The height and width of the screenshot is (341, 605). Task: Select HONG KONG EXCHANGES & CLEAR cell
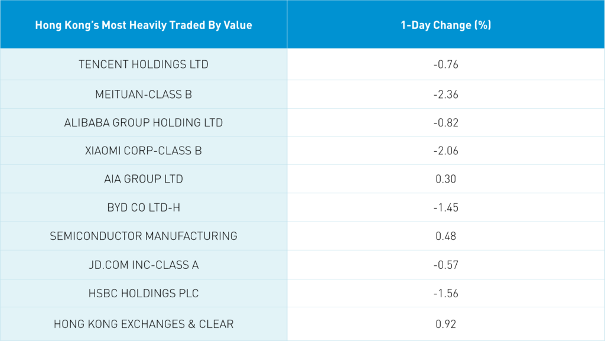coord(144,324)
